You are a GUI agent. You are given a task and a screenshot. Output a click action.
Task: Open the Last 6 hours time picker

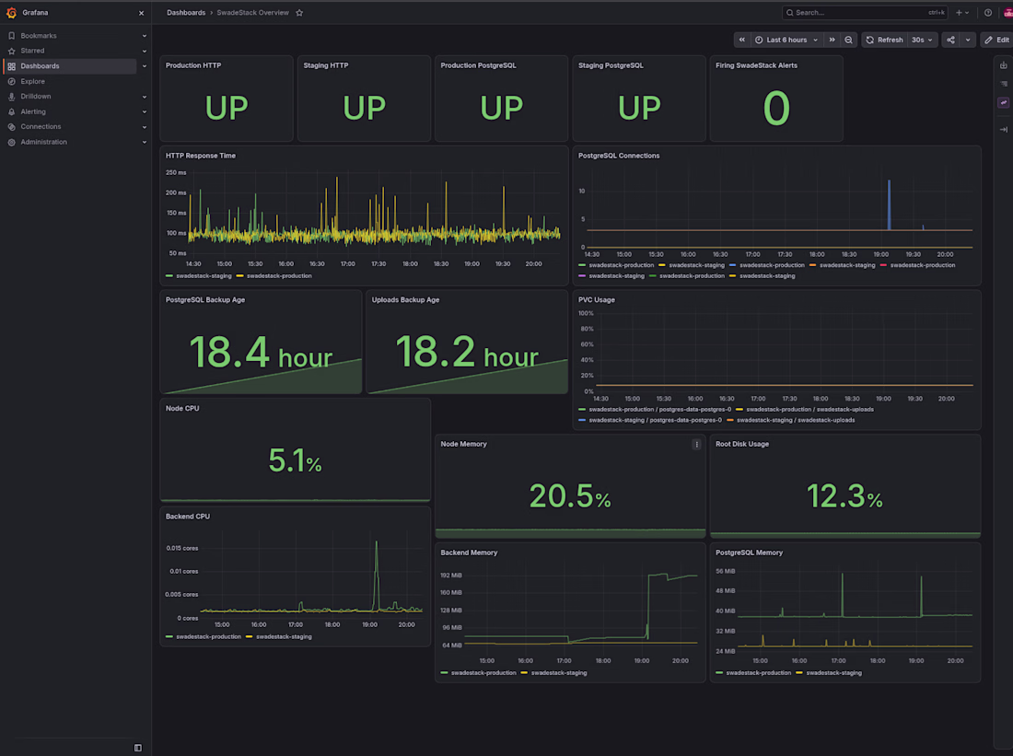coord(786,41)
